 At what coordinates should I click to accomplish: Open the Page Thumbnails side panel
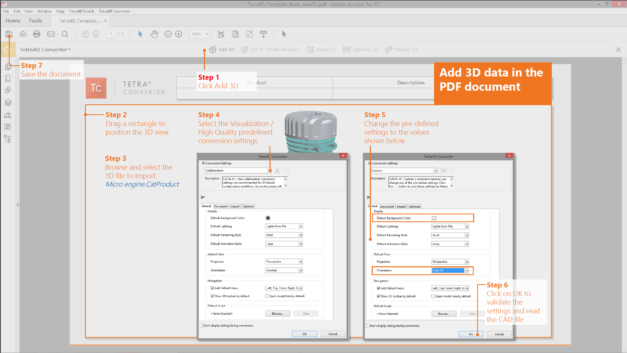click(x=8, y=66)
